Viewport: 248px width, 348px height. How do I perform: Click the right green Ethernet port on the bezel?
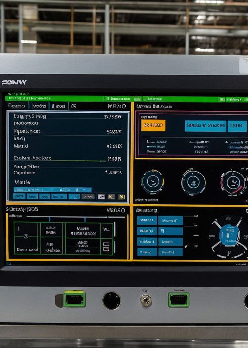(x=179, y=300)
